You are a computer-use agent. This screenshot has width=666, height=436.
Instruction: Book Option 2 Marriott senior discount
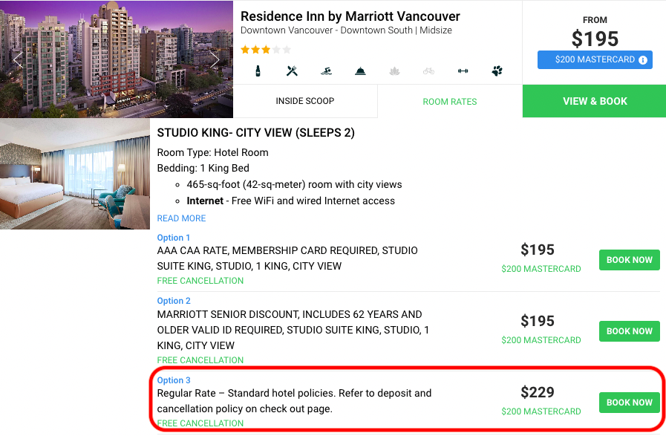(x=629, y=331)
